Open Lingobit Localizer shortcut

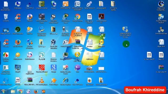42,5
